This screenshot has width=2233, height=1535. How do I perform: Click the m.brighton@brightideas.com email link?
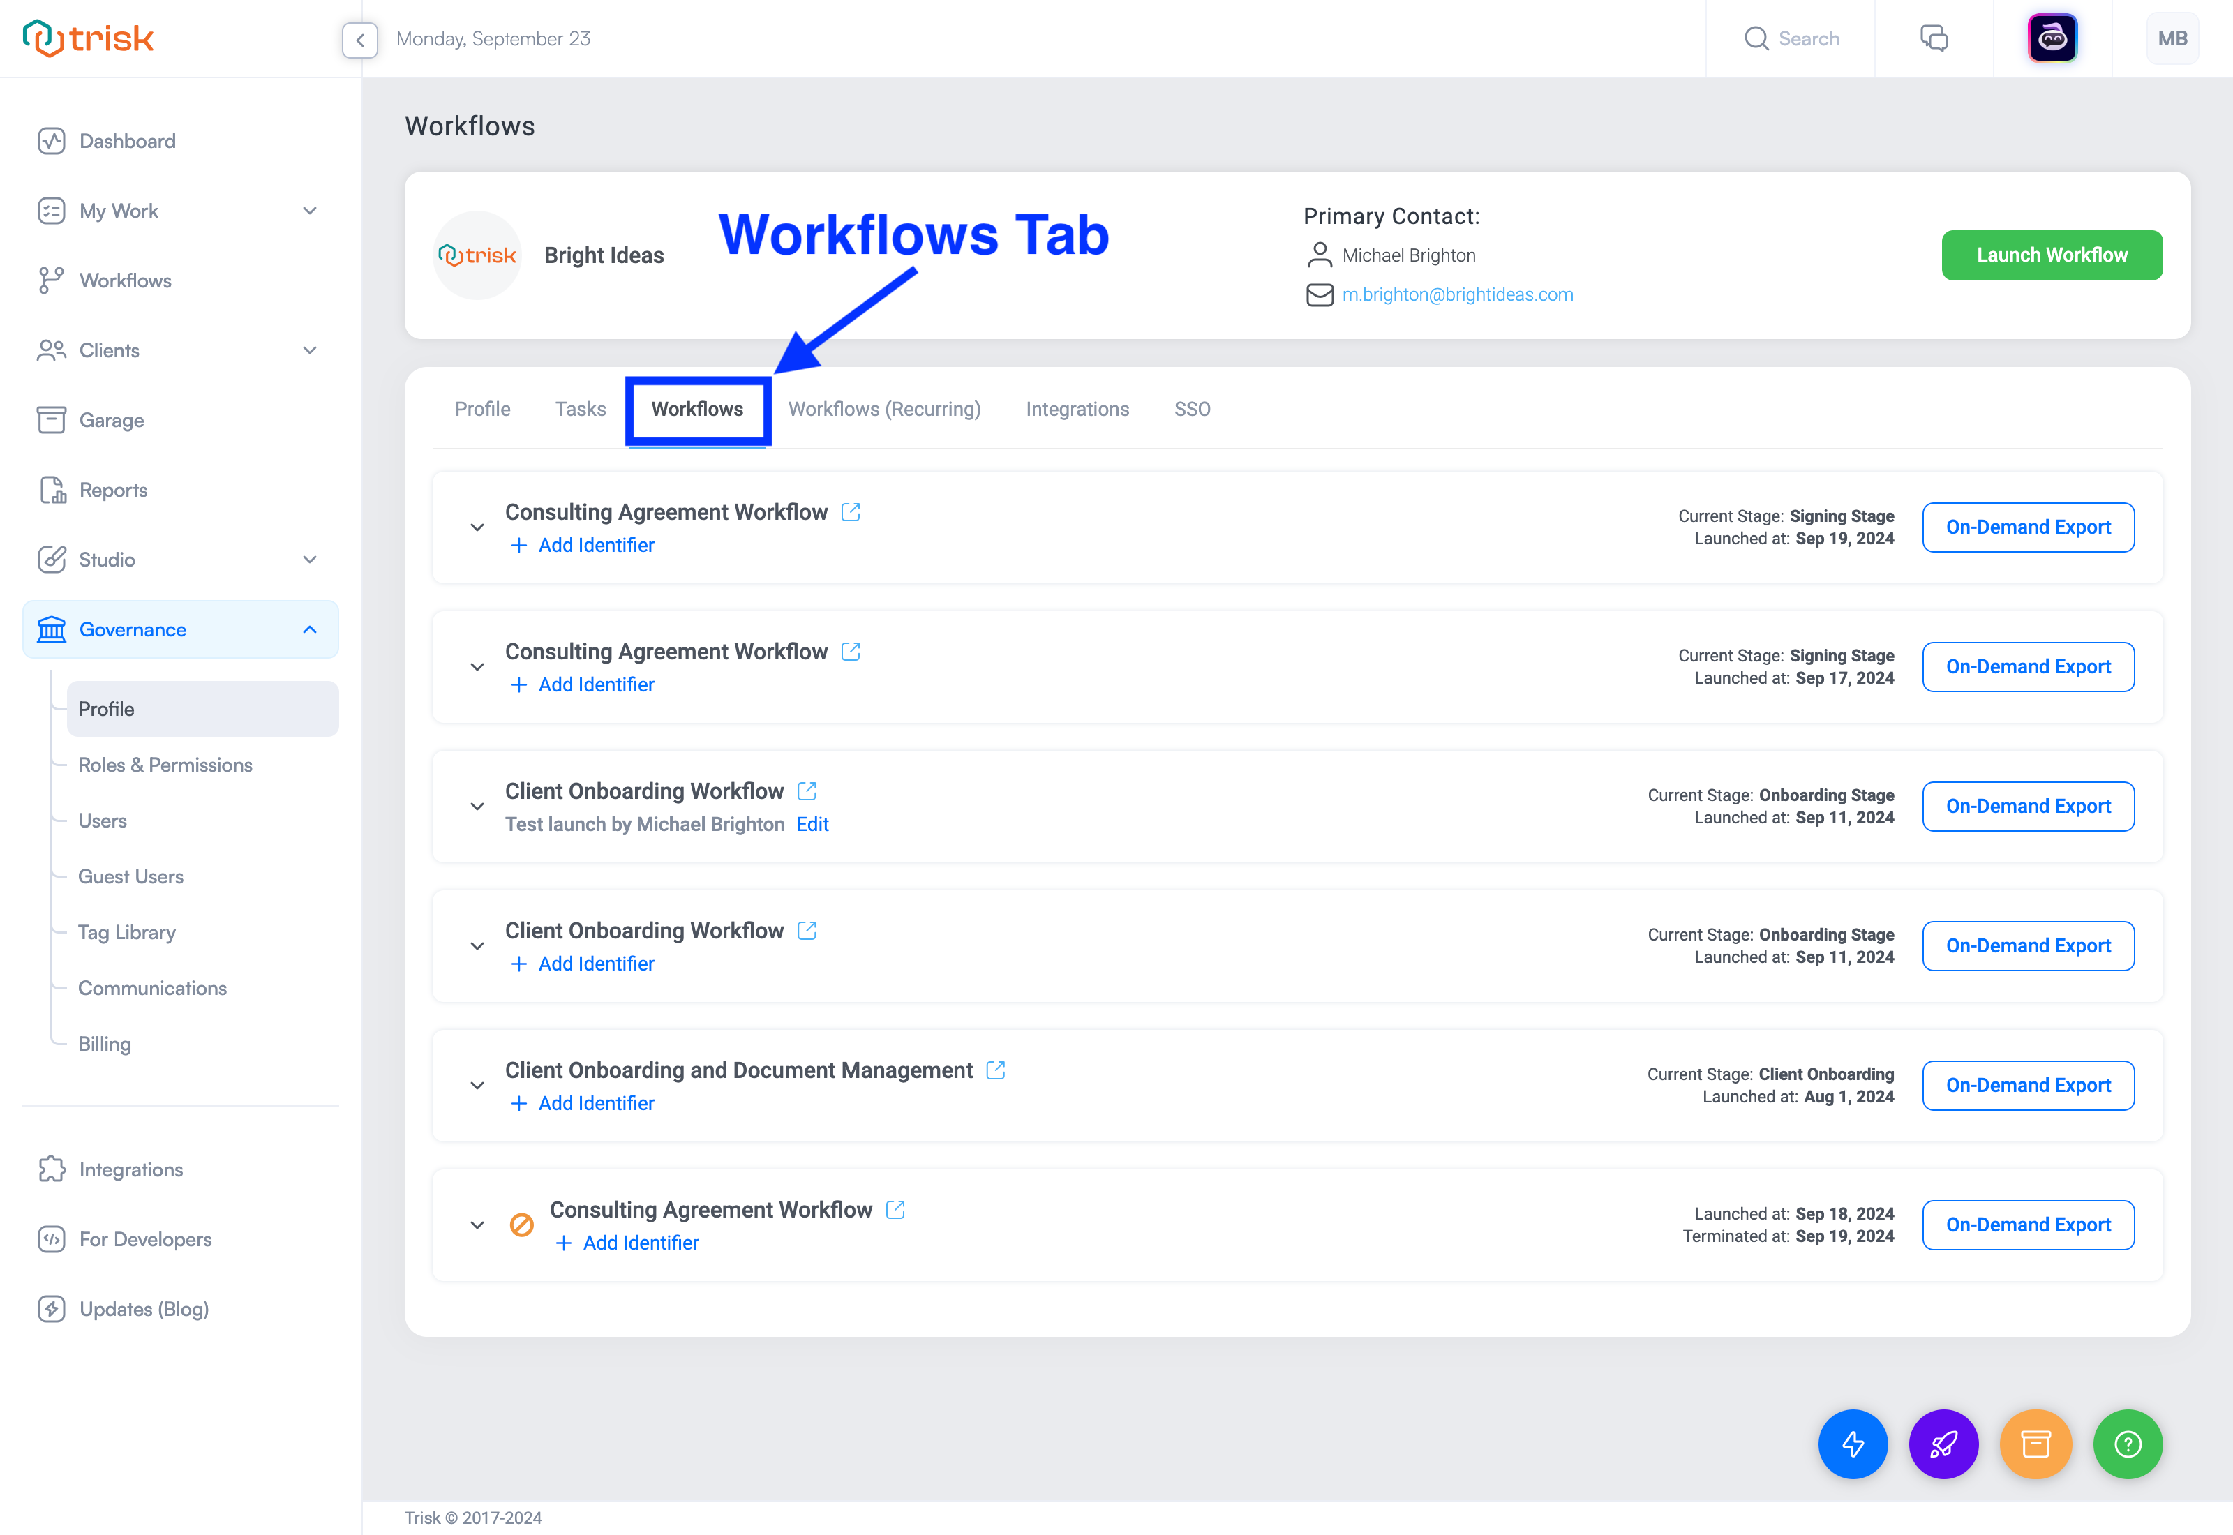coord(1456,295)
